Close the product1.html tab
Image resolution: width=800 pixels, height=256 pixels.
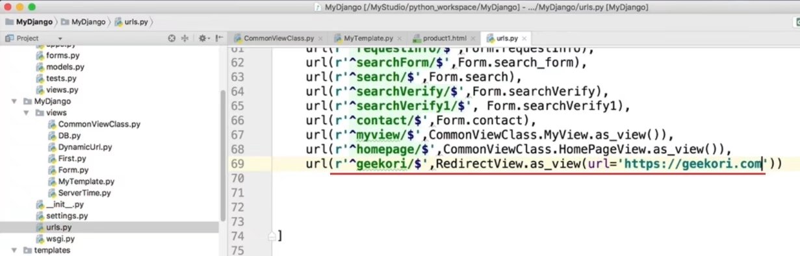(x=474, y=38)
